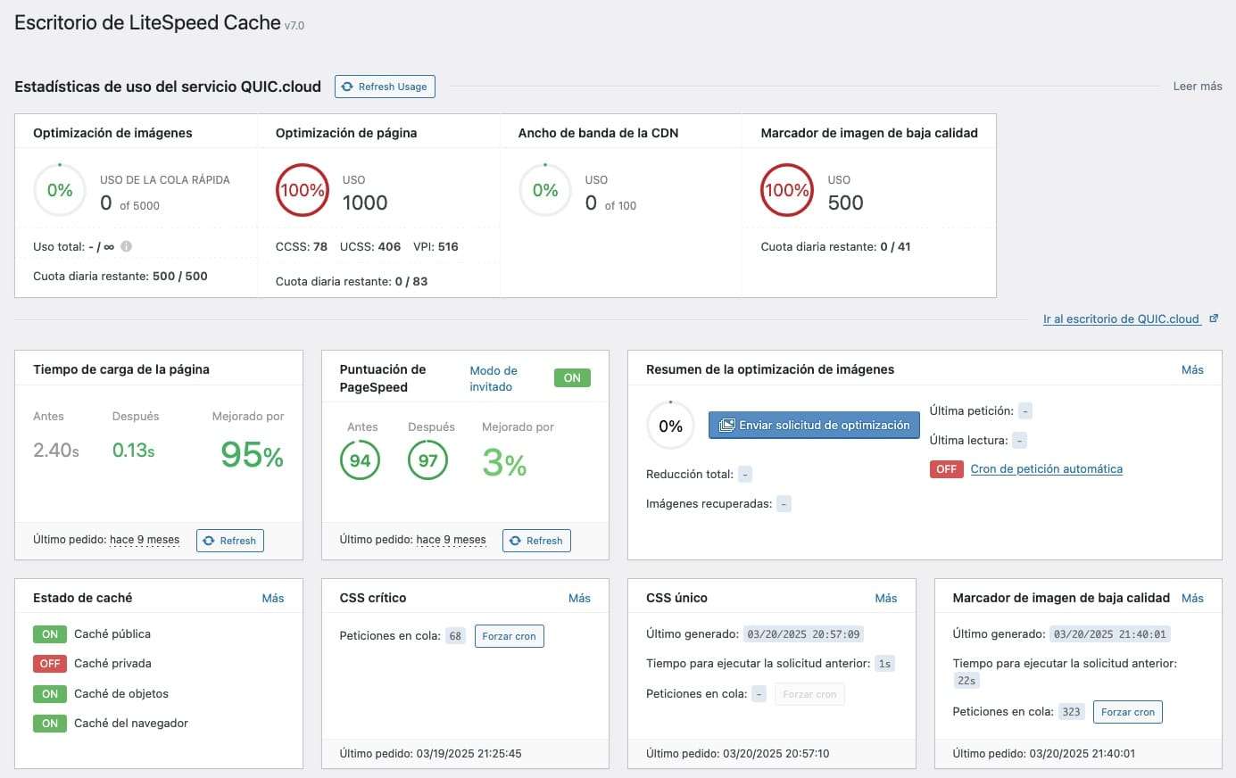Click the PageSpeed score 94 circle
The image size is (1236, 778).
coord(360,460)
